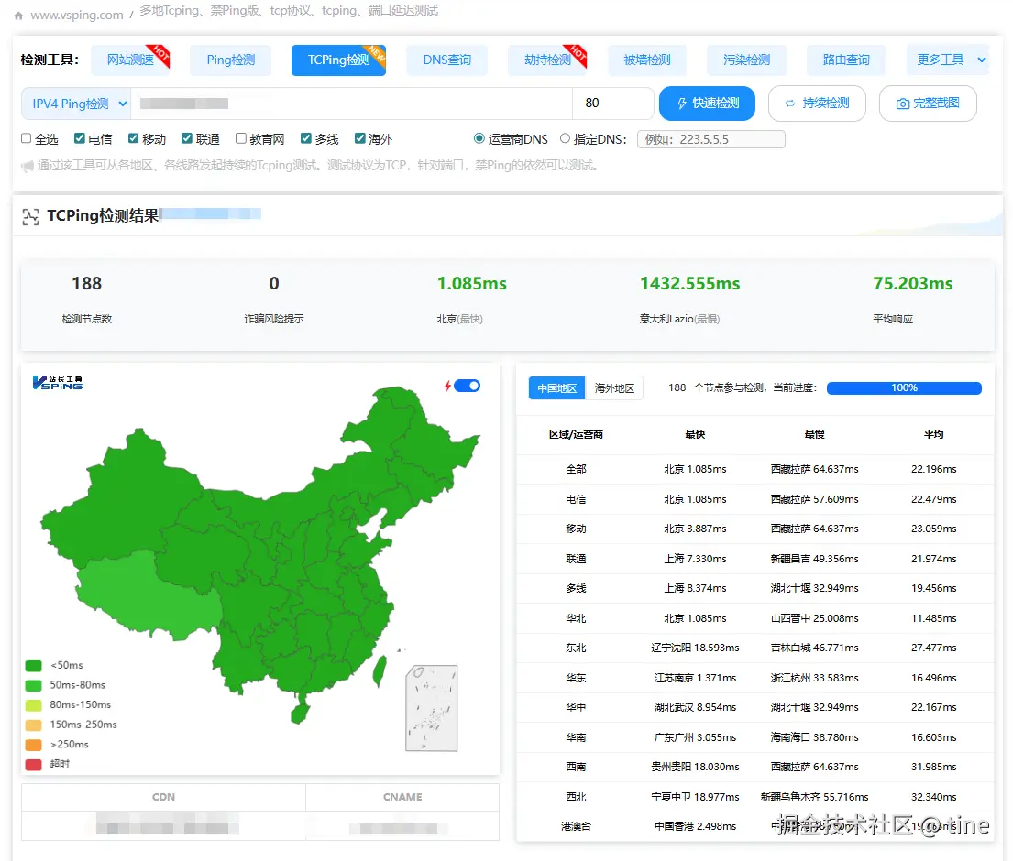Click the 75.203ms average response stat
This screenshot has width=1013, height=861.
tap(912, 283)
